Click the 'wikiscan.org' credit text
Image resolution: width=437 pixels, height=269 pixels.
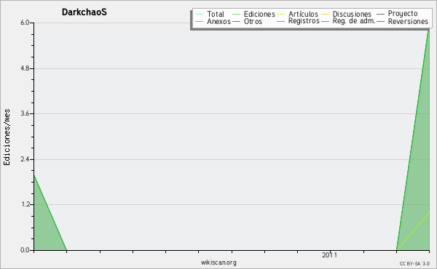219,262
